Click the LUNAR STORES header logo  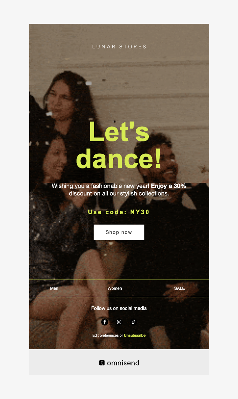point(119,46)
